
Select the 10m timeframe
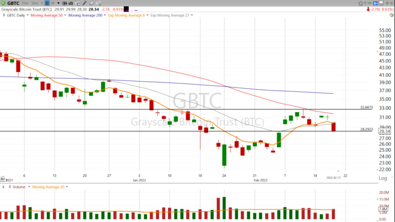click(25, 3)
